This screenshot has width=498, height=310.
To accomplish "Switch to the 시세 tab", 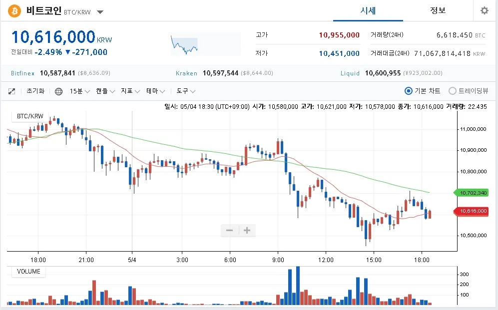I will pyautogui.click(x=368, y=11).
